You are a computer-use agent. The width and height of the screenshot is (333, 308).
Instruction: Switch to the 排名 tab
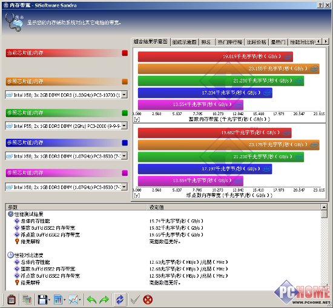[x=206, y=42]
